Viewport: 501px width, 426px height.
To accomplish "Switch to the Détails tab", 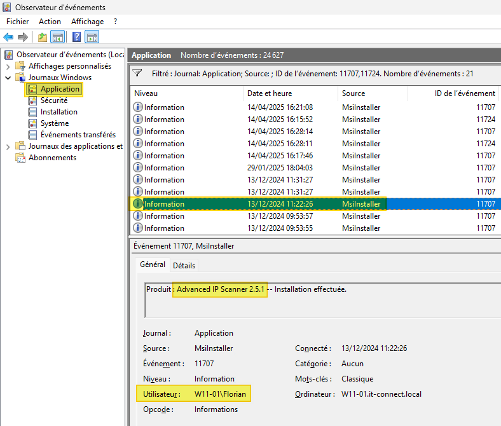I will point(184,265).
